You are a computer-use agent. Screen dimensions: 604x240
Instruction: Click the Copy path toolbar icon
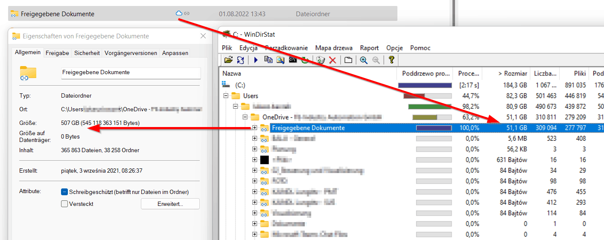click(x=268, y=60)
